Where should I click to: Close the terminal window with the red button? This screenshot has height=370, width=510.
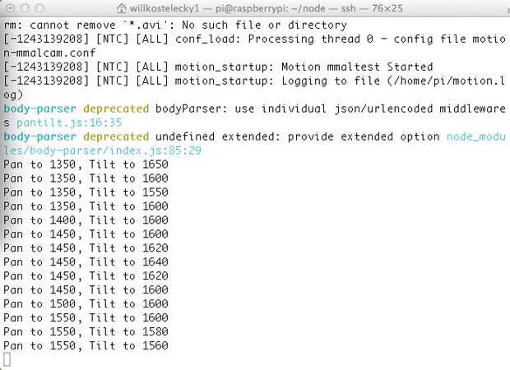[9, 8]
